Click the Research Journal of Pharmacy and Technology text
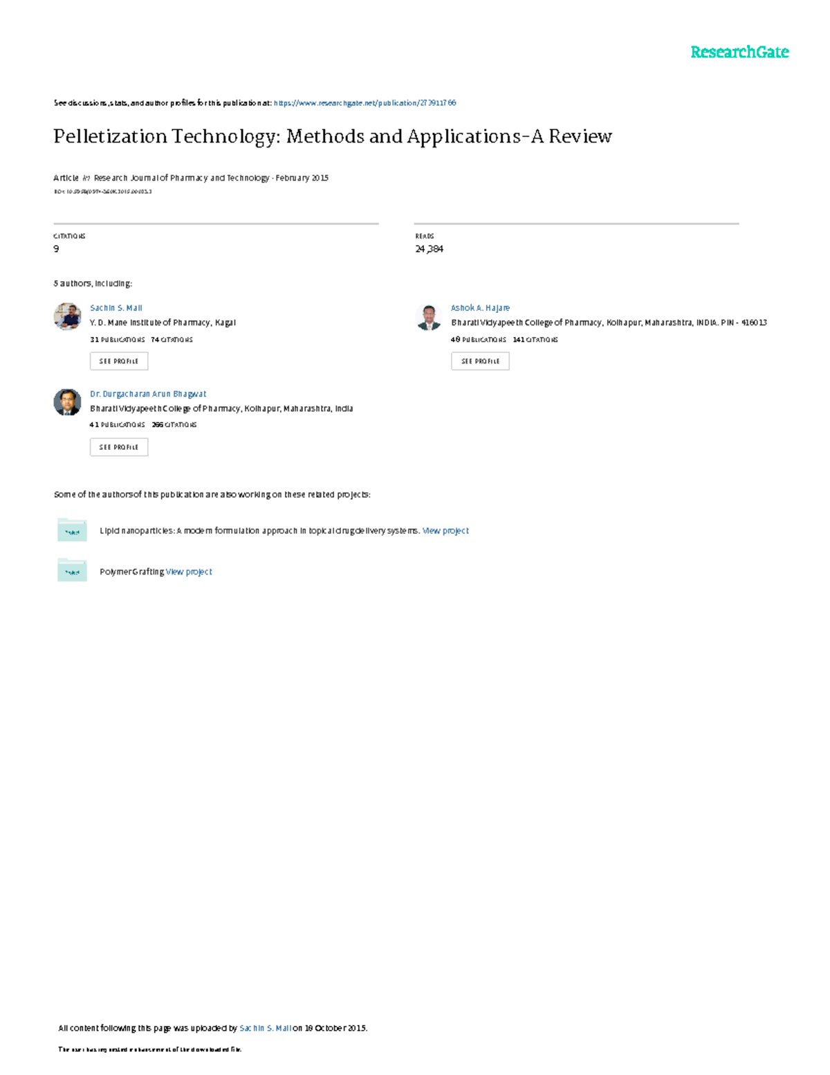Screen dimensions: 830x1075 181,178
